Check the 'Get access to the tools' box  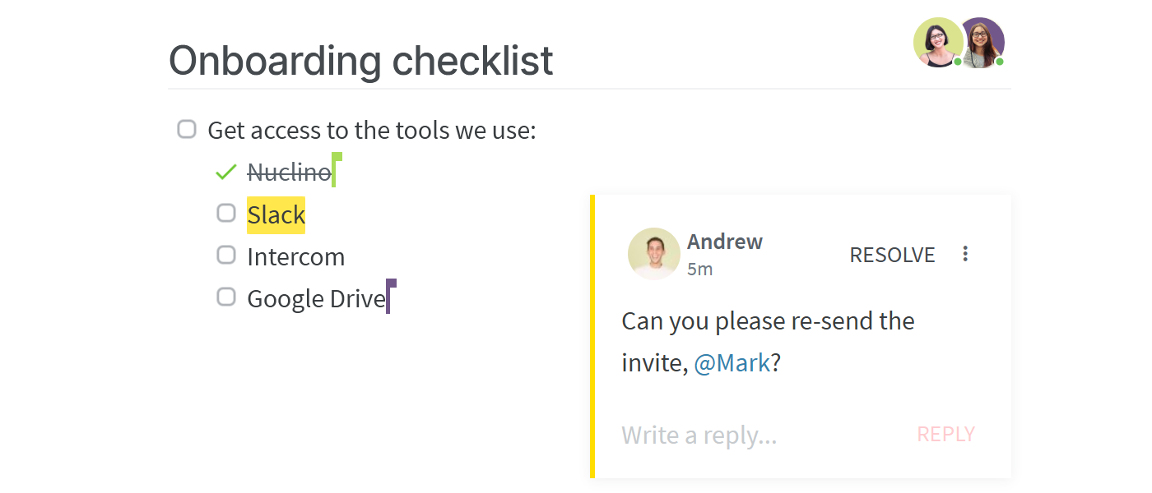click(x=187, y=129)
